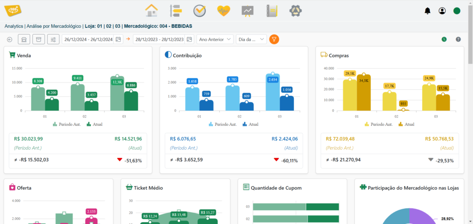The width and height of the screenshot is (473, 224).
Task: Click the -29,53% Compras variation
Action: (445, 160)
